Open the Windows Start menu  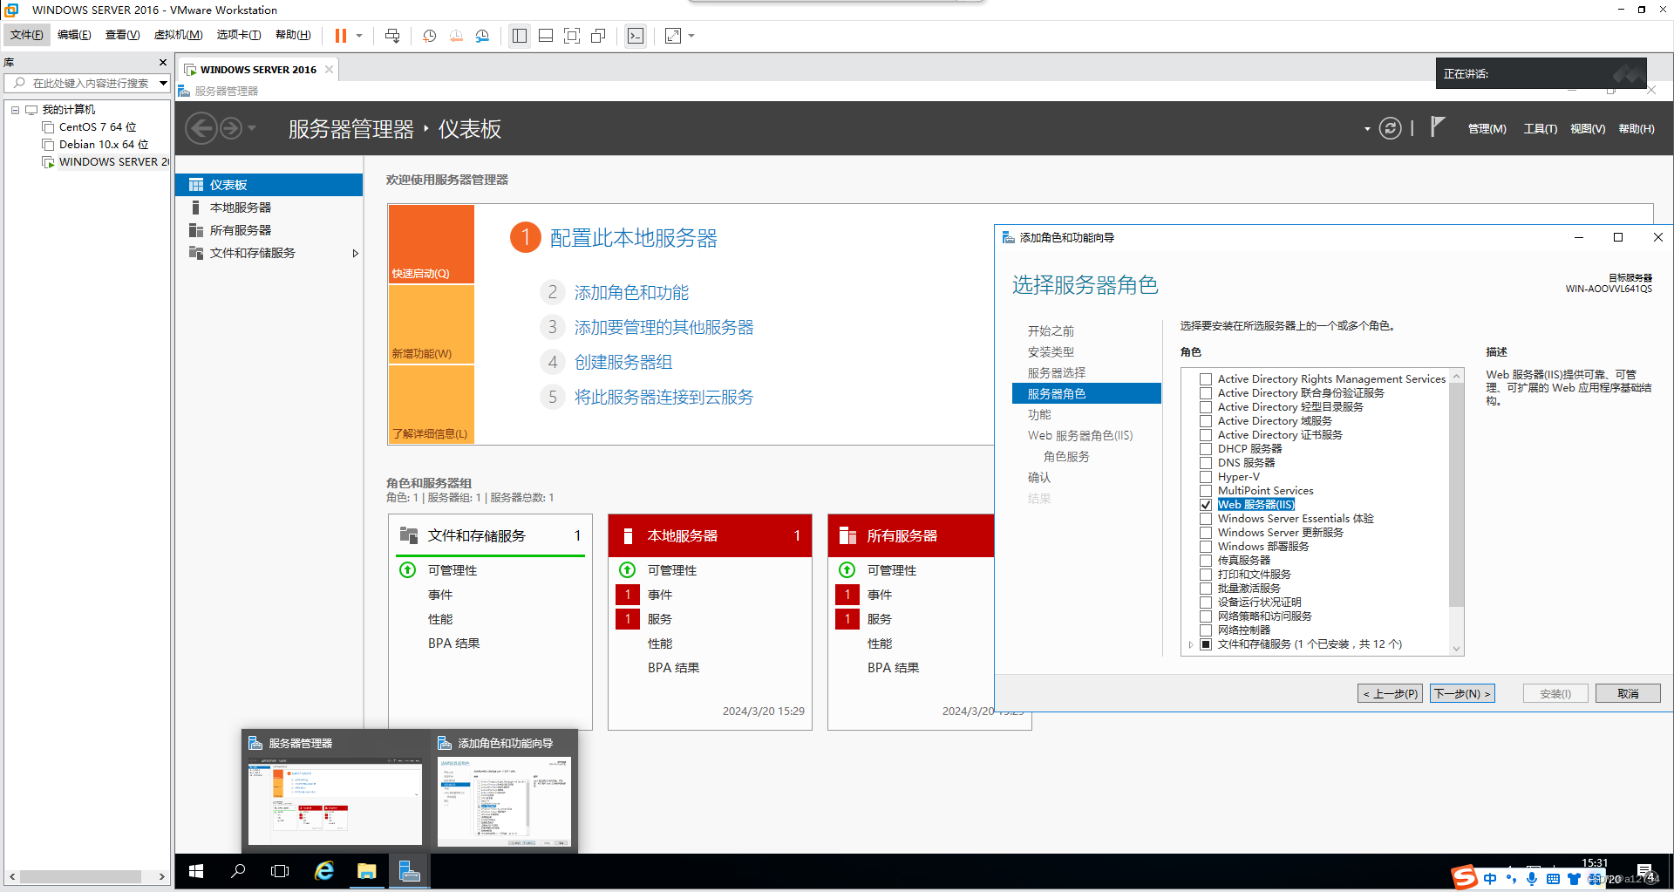tap(196, 871)
